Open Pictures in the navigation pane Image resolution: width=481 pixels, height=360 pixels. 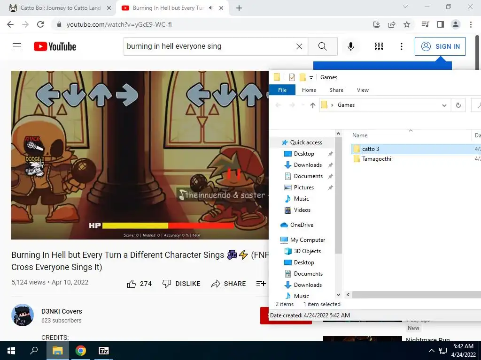304,187
